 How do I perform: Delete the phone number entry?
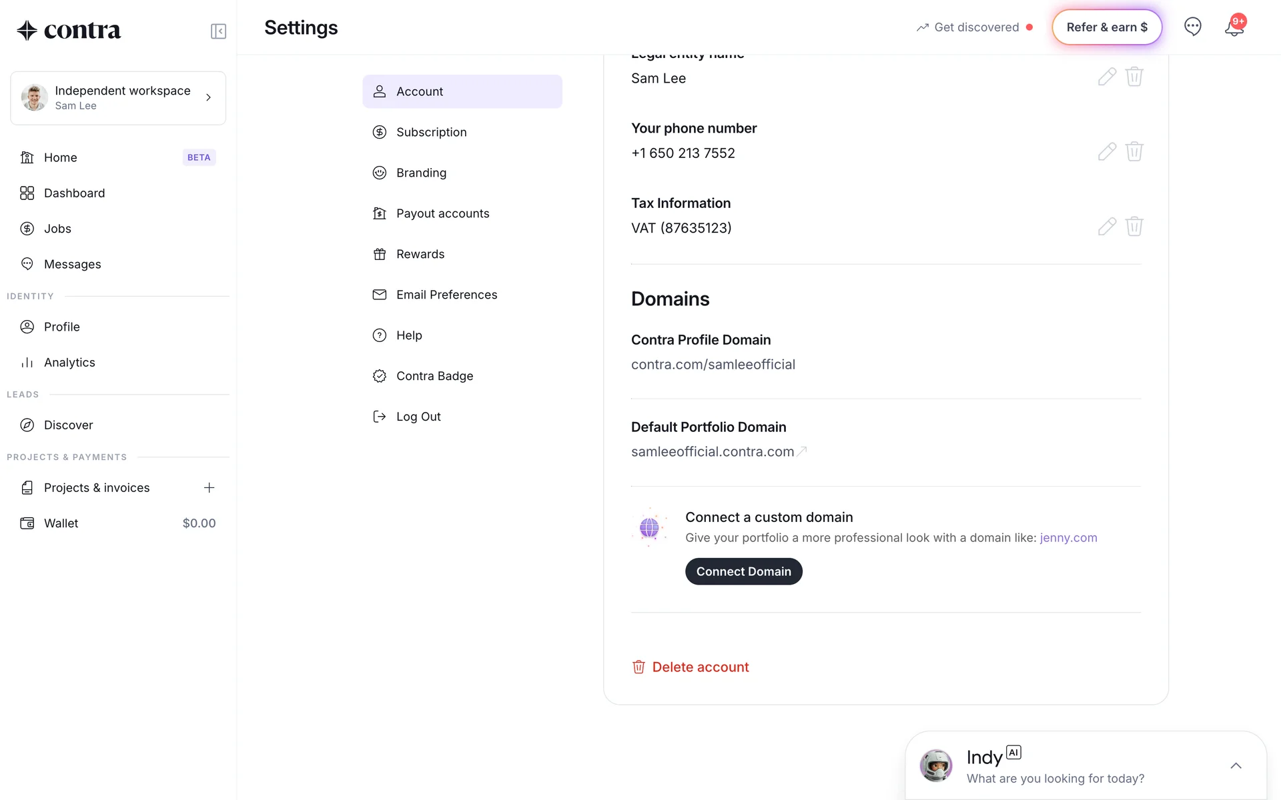tap(1134, 152)
